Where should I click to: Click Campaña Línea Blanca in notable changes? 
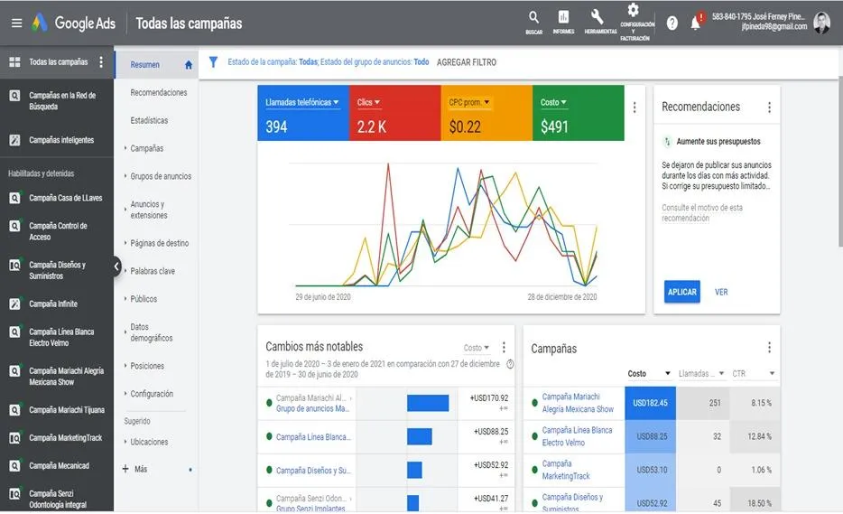[x=313, y=437]
